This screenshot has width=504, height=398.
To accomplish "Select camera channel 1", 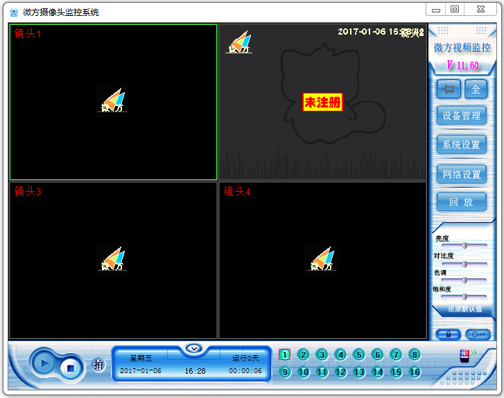I will point(284,354).
